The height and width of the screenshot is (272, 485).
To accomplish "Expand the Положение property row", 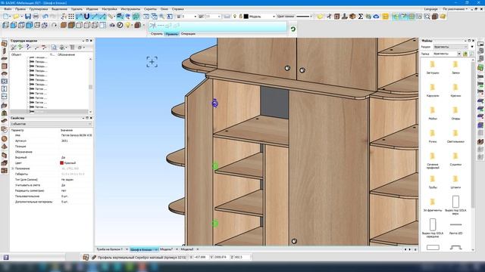I will tap(13, 168).
